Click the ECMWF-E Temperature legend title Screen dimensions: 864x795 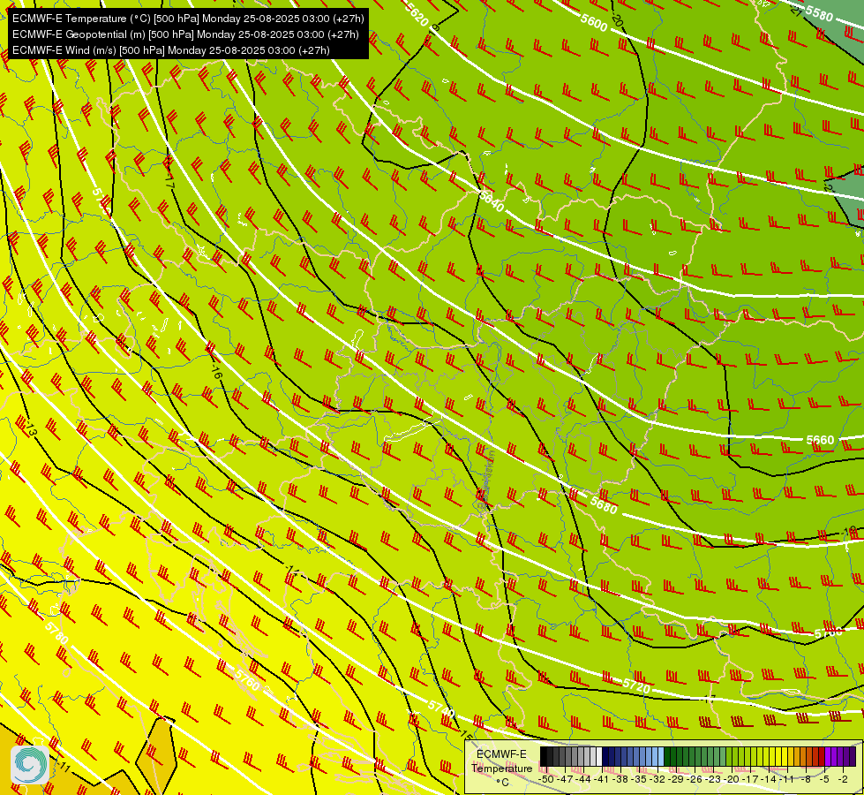502,761
